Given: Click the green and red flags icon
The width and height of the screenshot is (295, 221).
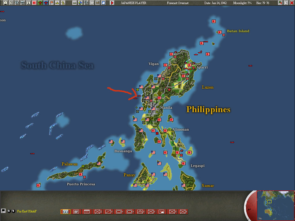Looking at the screenshot, I should [280, 3].
